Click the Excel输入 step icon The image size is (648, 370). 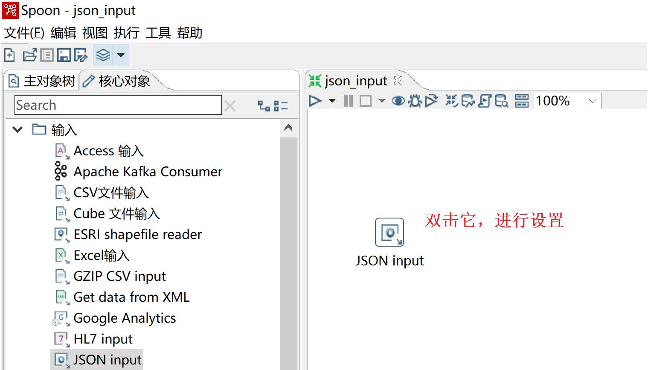click(61, 255)
